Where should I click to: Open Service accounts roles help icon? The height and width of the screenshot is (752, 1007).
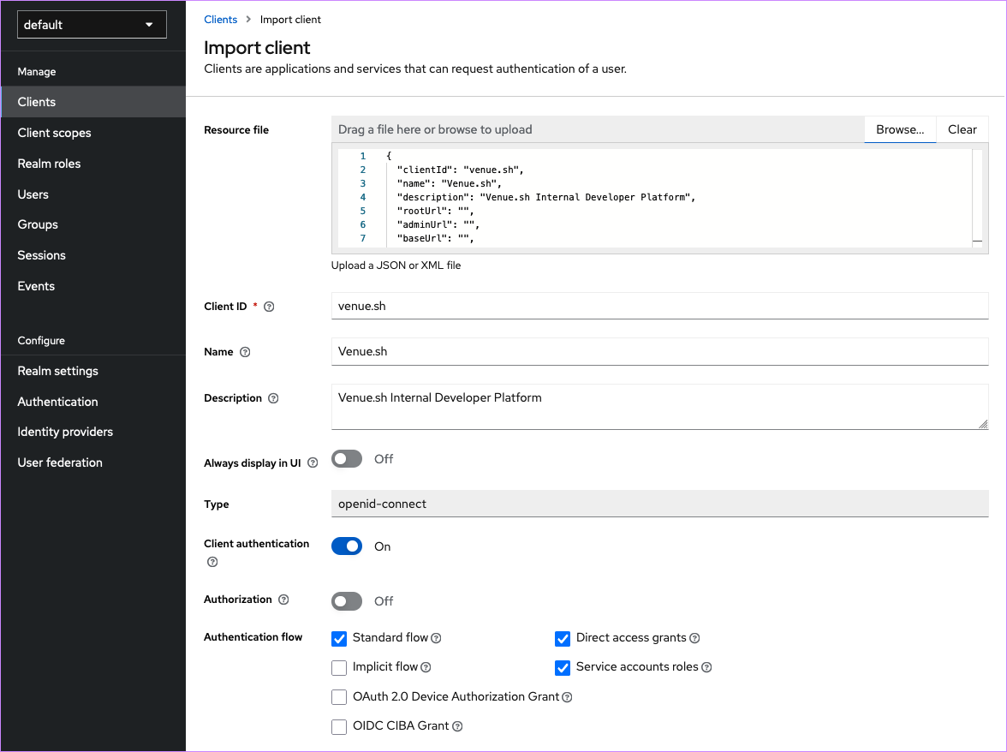[x=706, y=667]
